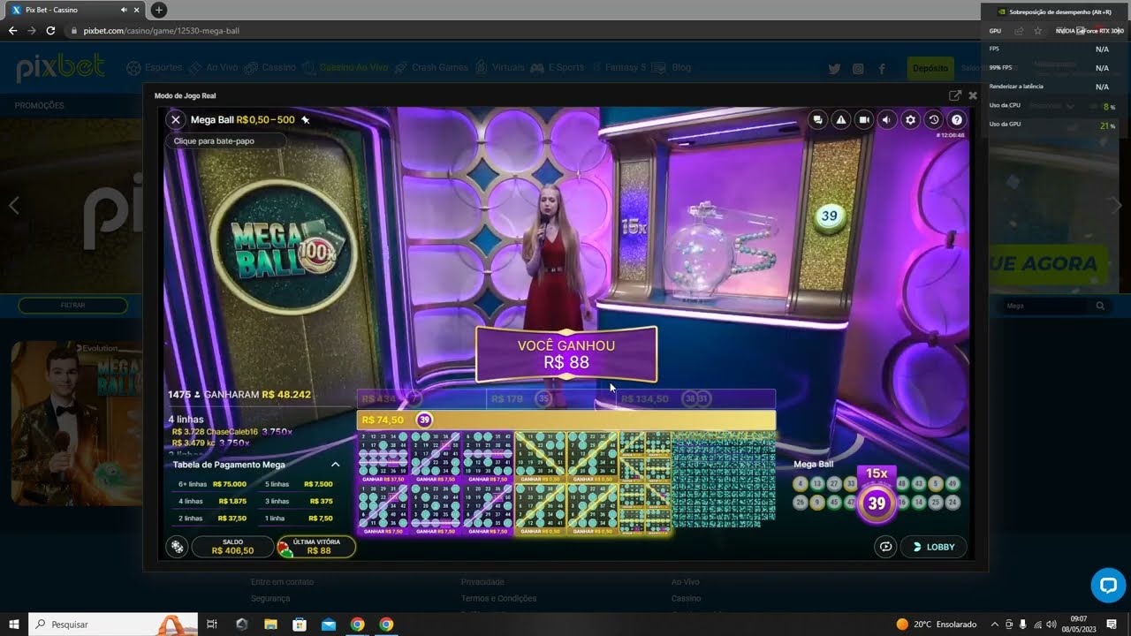Open video settings camera icon
The width and height of the screenshot is (1131, 636).
[864, 120]
